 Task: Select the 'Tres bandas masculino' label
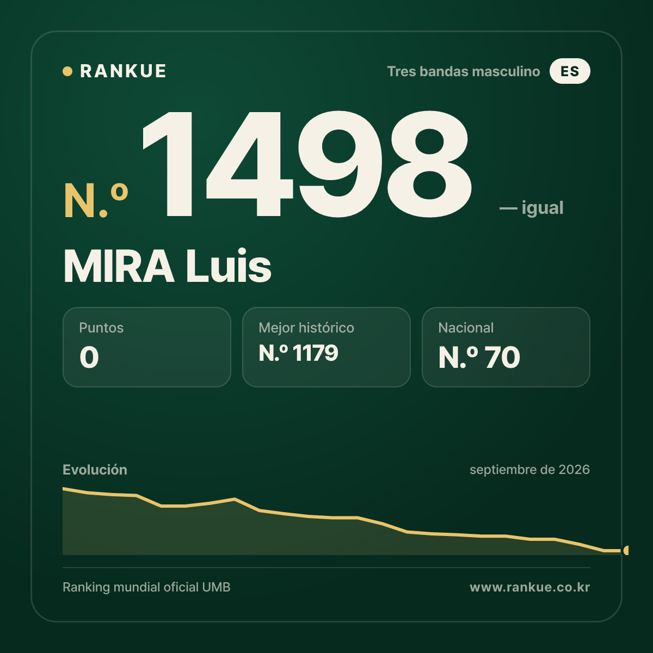(464, 71)
